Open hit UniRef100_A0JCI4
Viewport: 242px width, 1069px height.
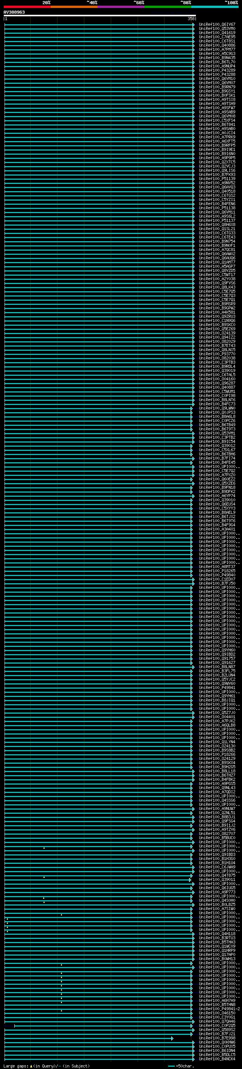pyautogui.click(x=217, y=133)
